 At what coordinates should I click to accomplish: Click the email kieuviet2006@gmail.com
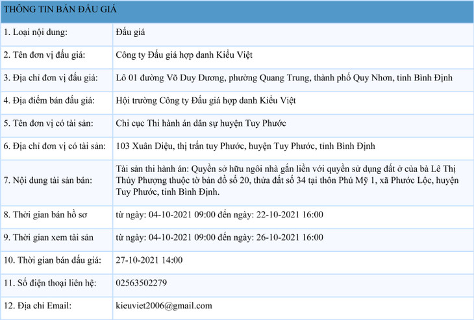[164, 305]
